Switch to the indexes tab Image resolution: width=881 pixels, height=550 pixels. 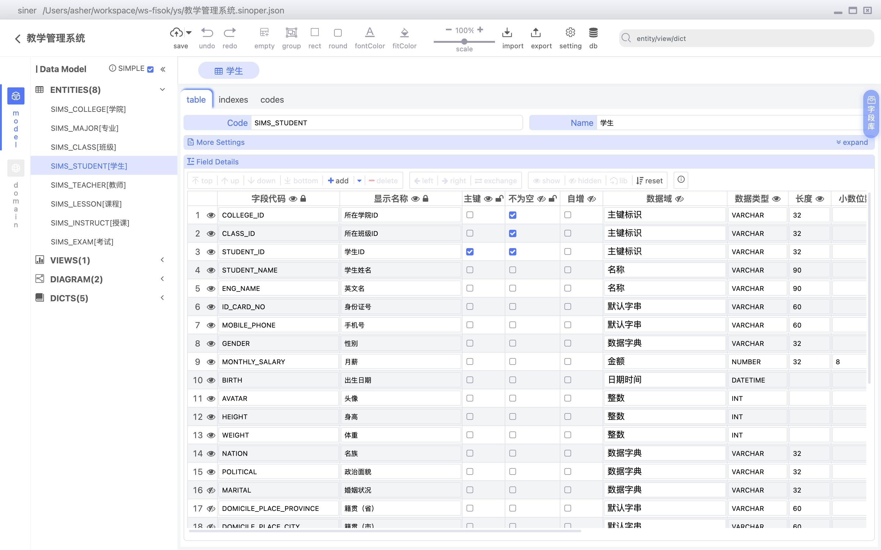click(233, 100)
